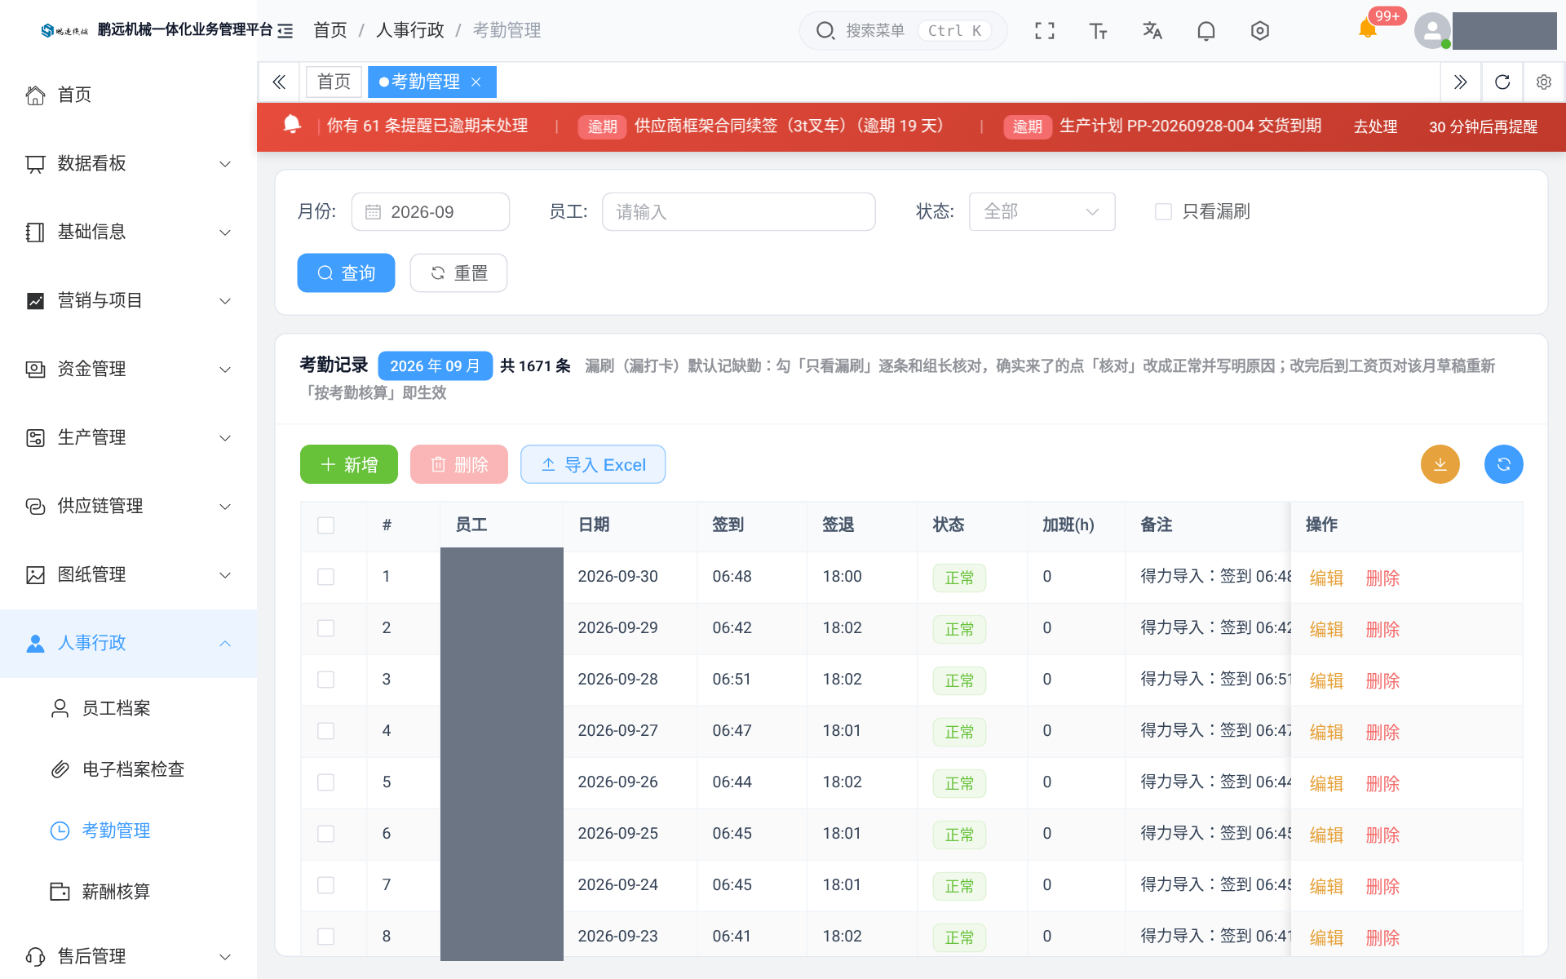Open the hexagon settings icon in header
The image size is (1566, 979).
1259,31
